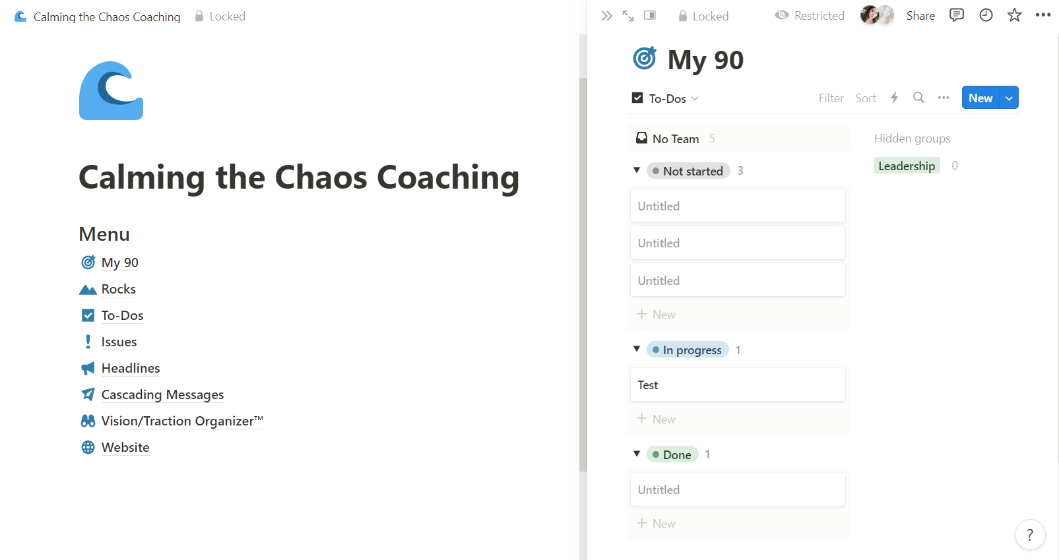Click the Share button
The image size is (1059, 560).
tap(920, 16)
